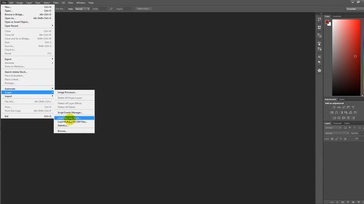Toggle the adjustment layer filter
The image size is (364, 204).
click(350, 127)
